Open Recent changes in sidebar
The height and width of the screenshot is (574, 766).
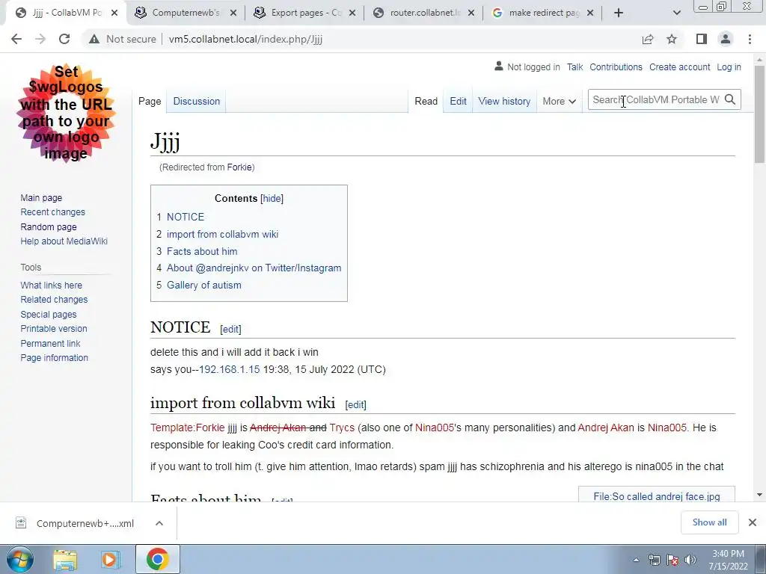click(x=53, y=212)
